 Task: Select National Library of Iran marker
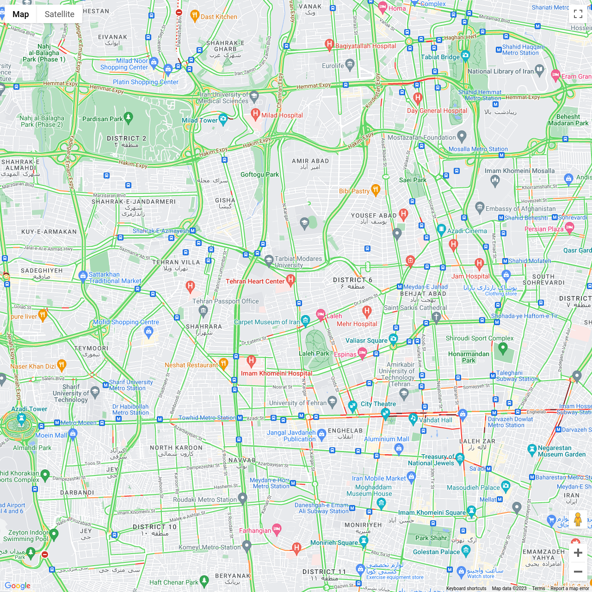[x=540, y=70]
